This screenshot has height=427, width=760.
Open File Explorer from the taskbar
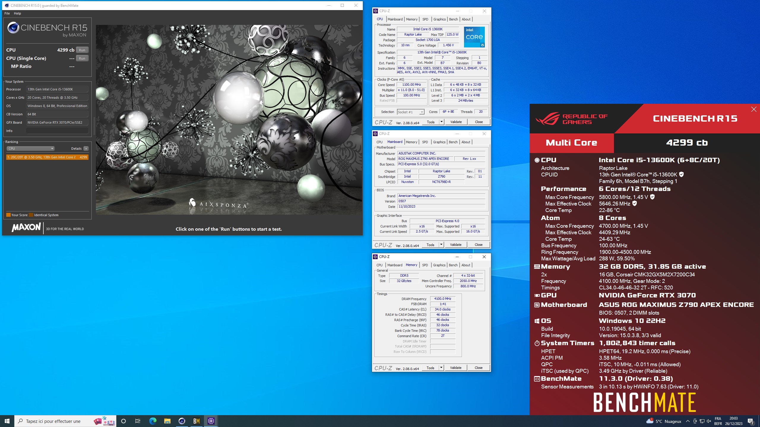coord(167,421)
